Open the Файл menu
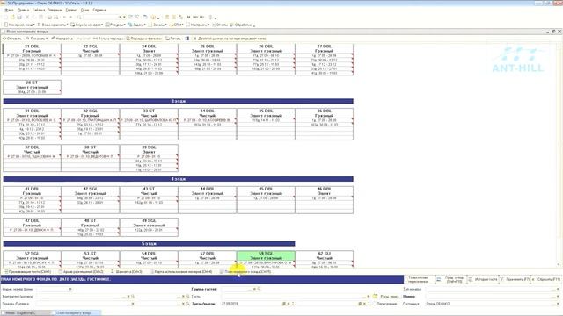Viewport: 563px width, 316px height. 9,10
